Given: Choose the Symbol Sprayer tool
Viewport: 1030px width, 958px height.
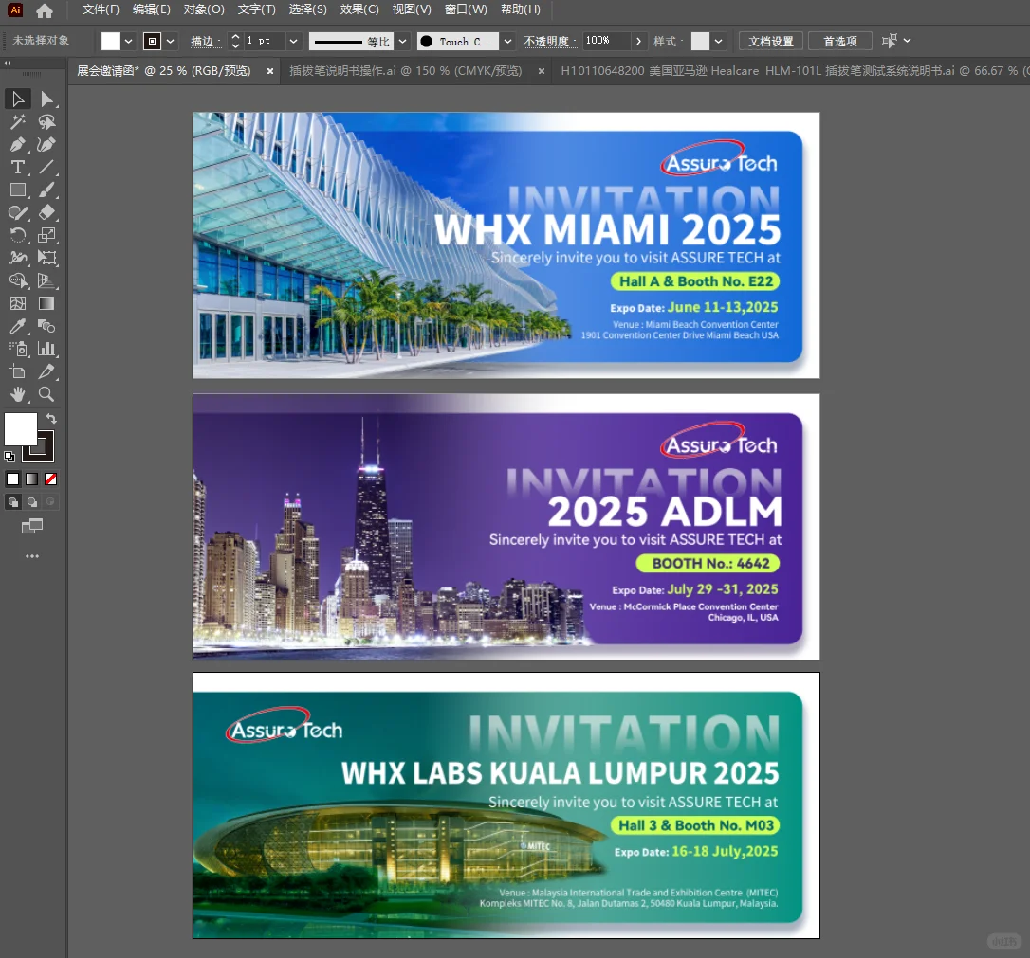Looking at the screenshot, I should 18,349.
